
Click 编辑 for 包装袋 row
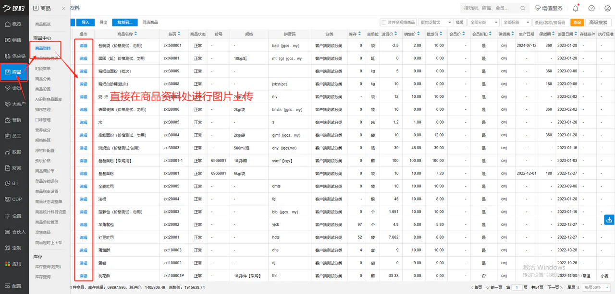(83, 46)
